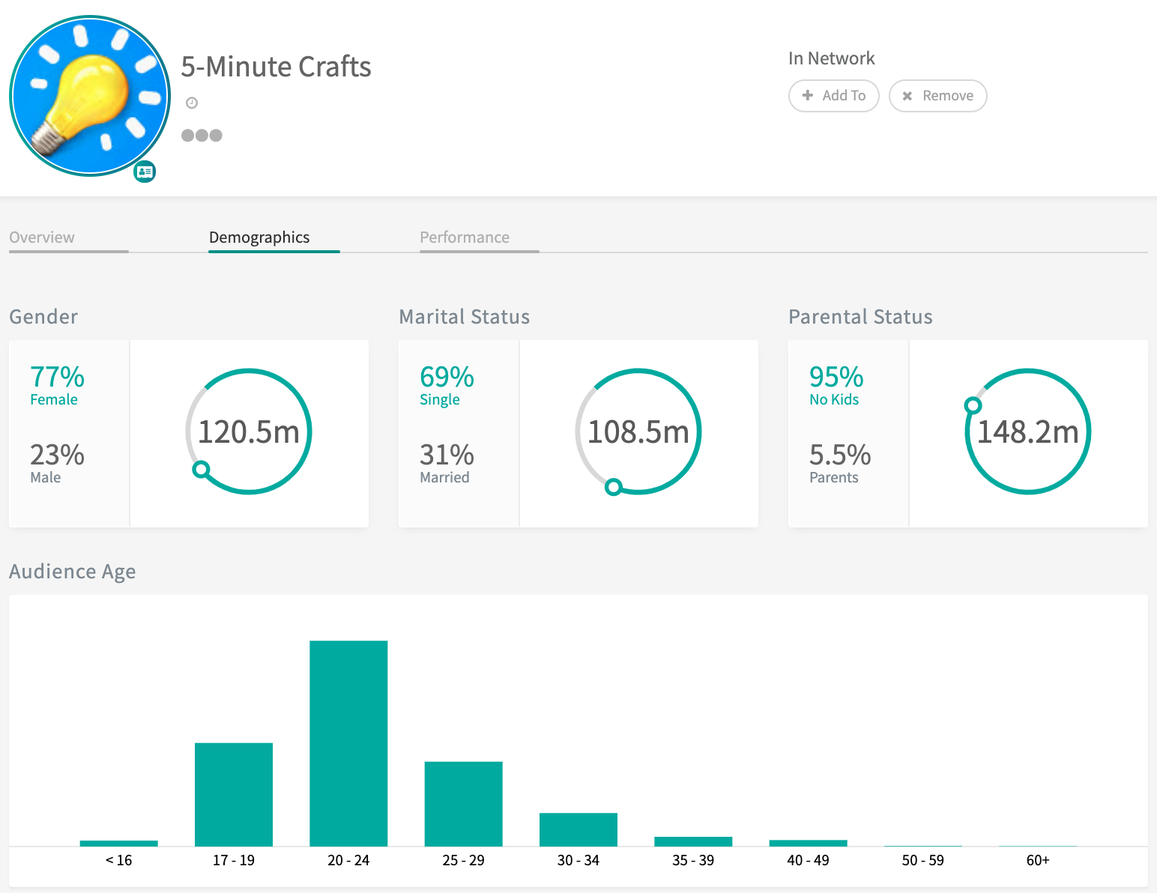
Task: Click the 17 - 19 age bar
Action: 234,794
